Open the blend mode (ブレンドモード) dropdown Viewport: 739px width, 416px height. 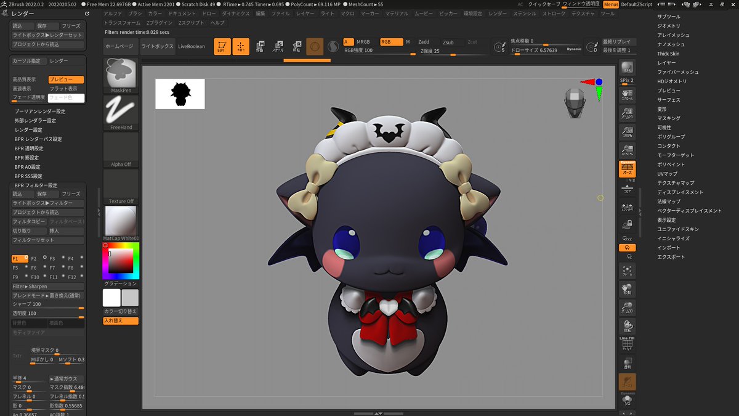coord(47,295)
